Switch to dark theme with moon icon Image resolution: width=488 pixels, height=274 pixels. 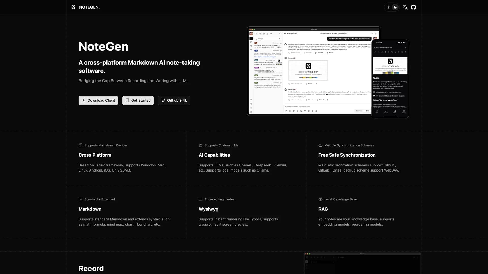pyautogui.click(x=395, y=7)
